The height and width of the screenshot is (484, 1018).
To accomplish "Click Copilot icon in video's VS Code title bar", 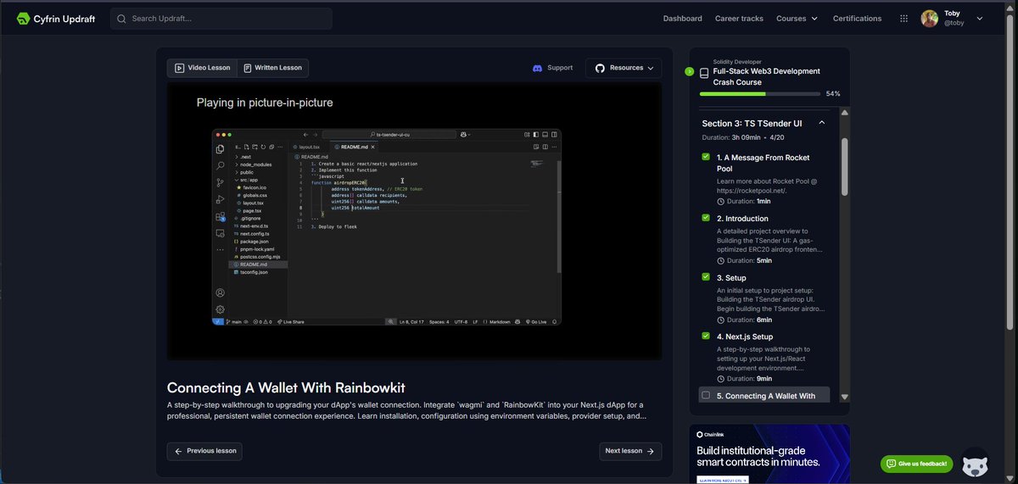I will pos(464,134).
